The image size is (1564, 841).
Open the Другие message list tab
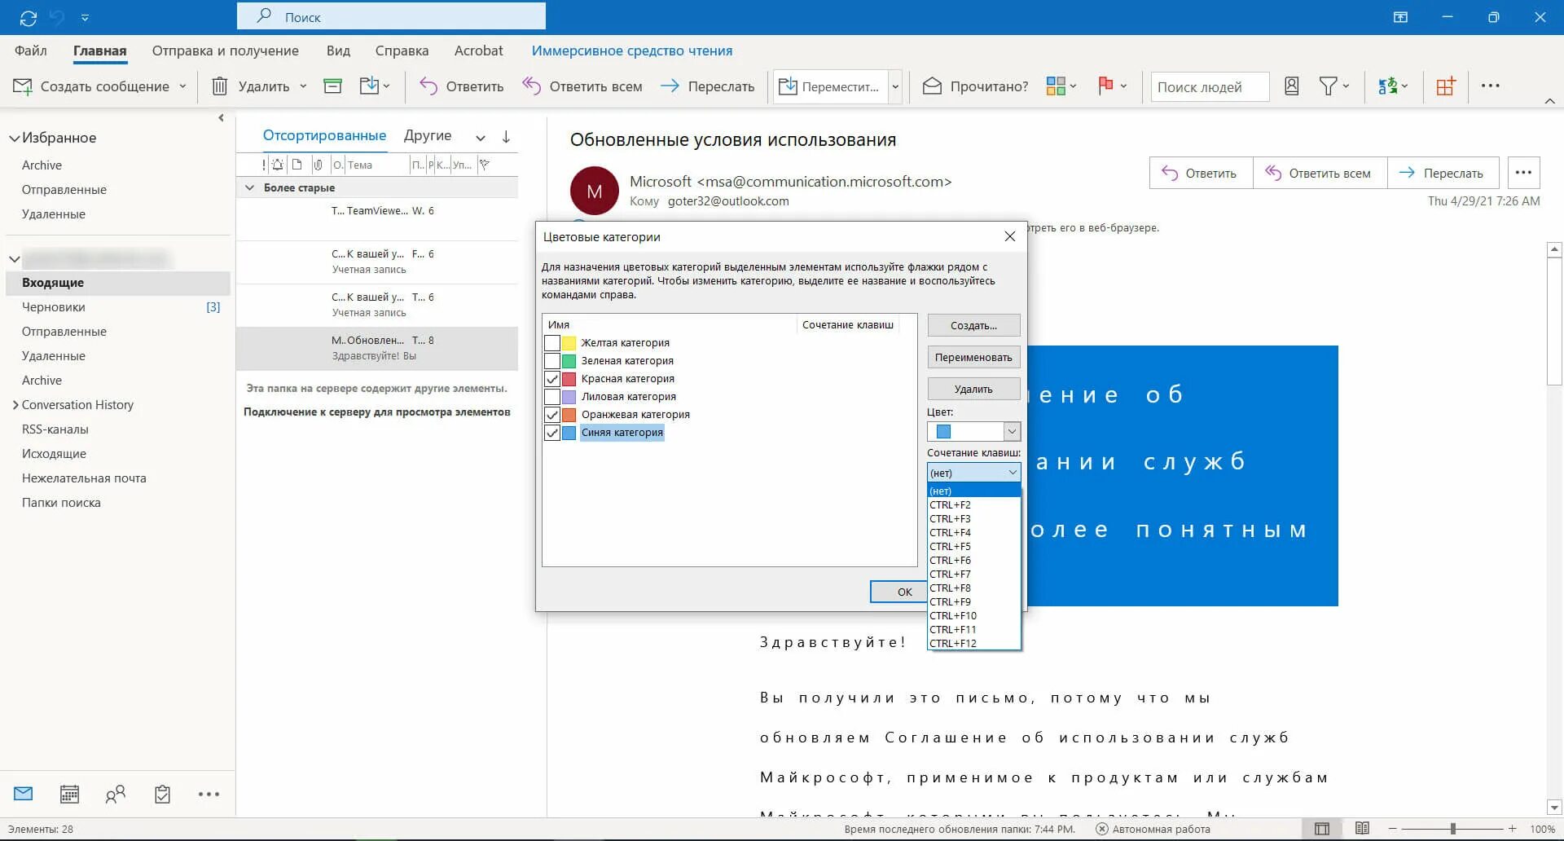[427, 135]
